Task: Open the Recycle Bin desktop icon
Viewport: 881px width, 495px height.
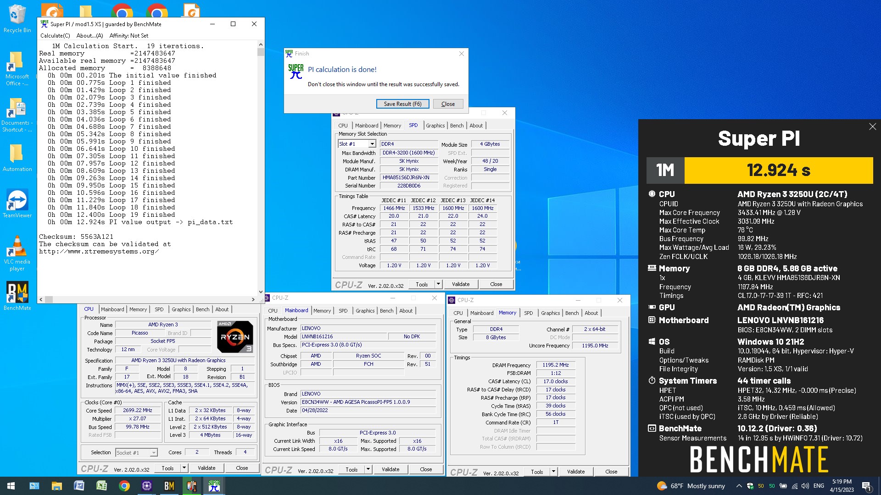Action: click(17, 18)
